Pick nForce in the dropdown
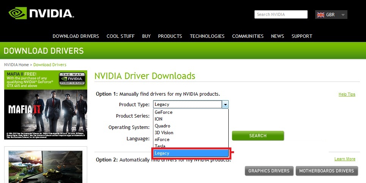 click(x=191, y=139)
